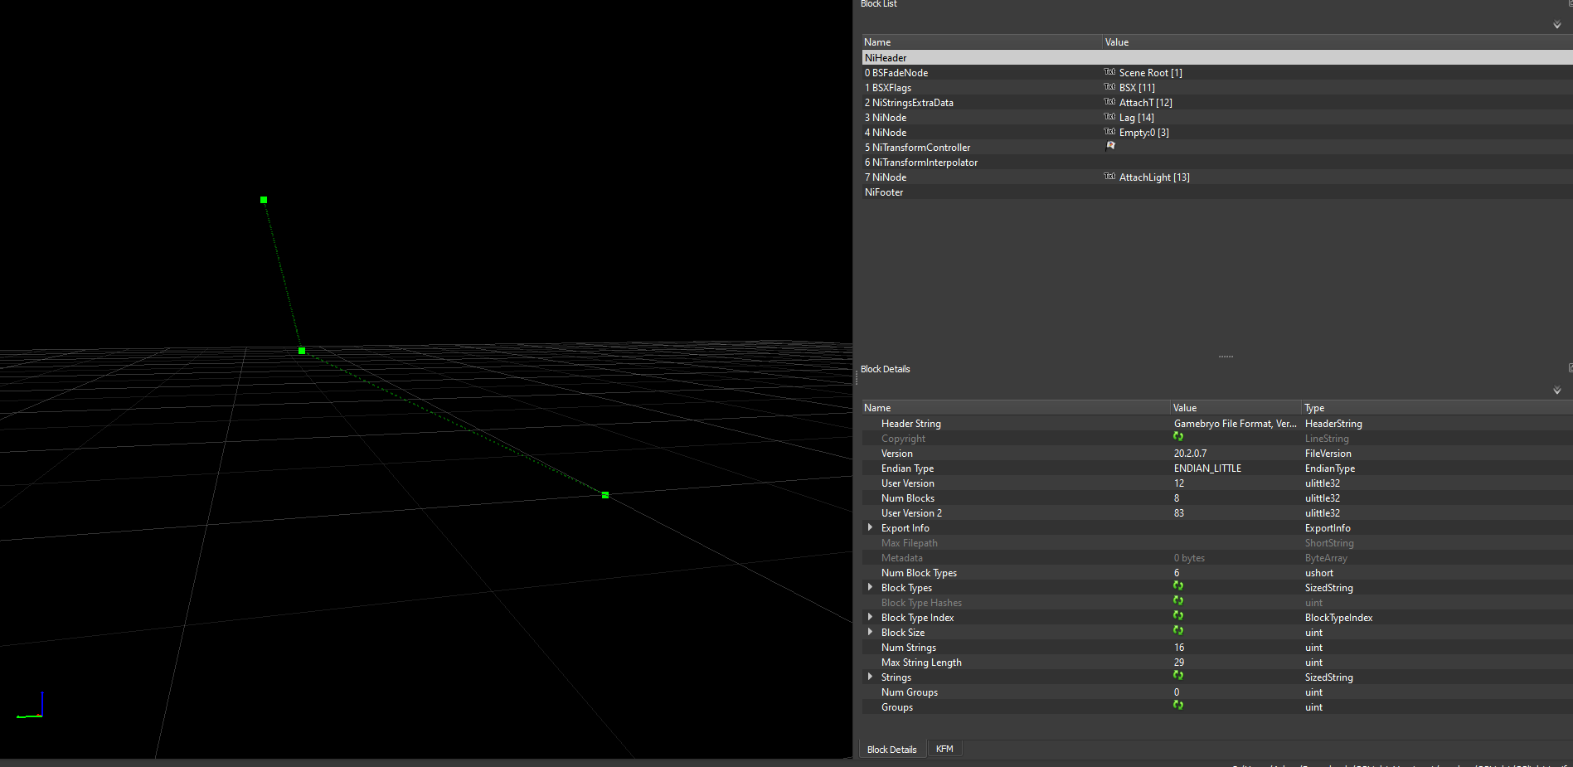The height and width of the screenshot is (767, 1573).
Task: Click the green array icon on Groups row
Action: point(1177,705)
